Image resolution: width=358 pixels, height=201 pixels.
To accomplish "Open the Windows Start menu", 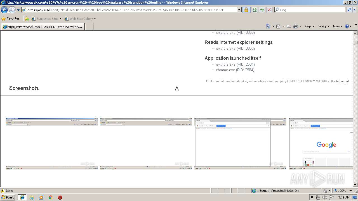I will point(8,197).
